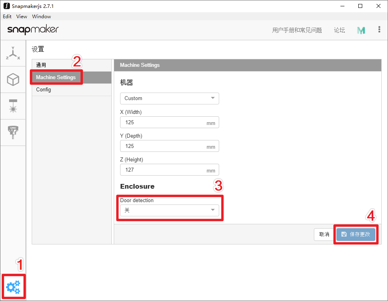388x301 pixels.
Task: Open the laser engraving tool icon
Action: (x=13, y=106)
